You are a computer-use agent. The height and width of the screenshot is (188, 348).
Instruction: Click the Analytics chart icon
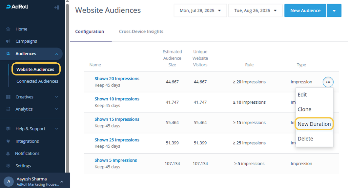pos(8,109)
